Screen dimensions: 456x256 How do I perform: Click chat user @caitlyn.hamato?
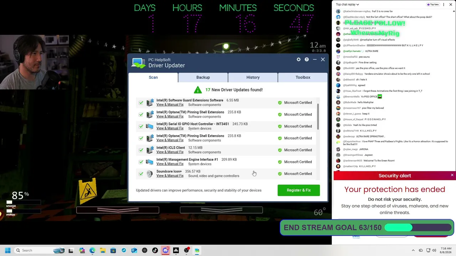pos(352,51)
